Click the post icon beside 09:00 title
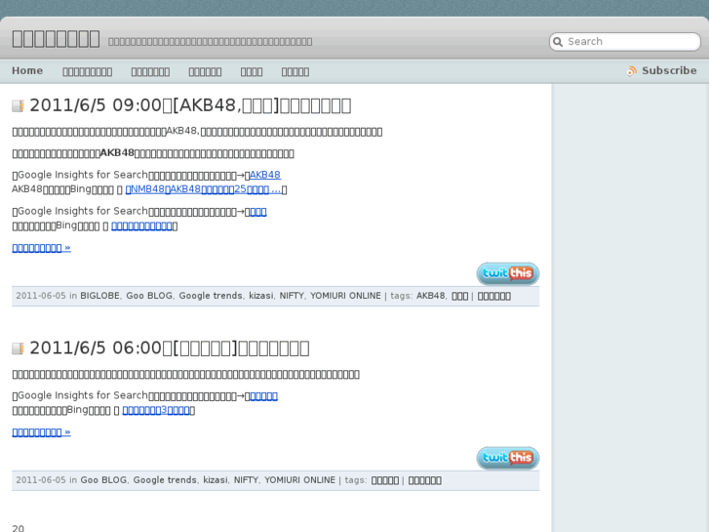The height and width of the screenshot is (532, 709). (x=18, y=106)
